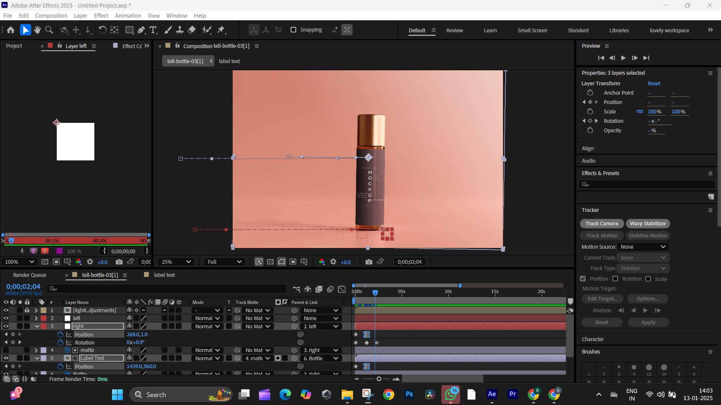Image resolution: width=721 pixels, height=405 pixels.
Task: Click the red label color of layer 'left'
Action: [x=44, y=318]
